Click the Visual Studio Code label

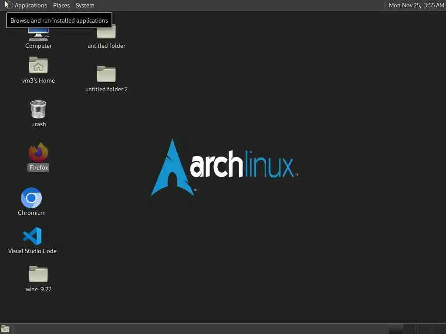tap(32, 251)
